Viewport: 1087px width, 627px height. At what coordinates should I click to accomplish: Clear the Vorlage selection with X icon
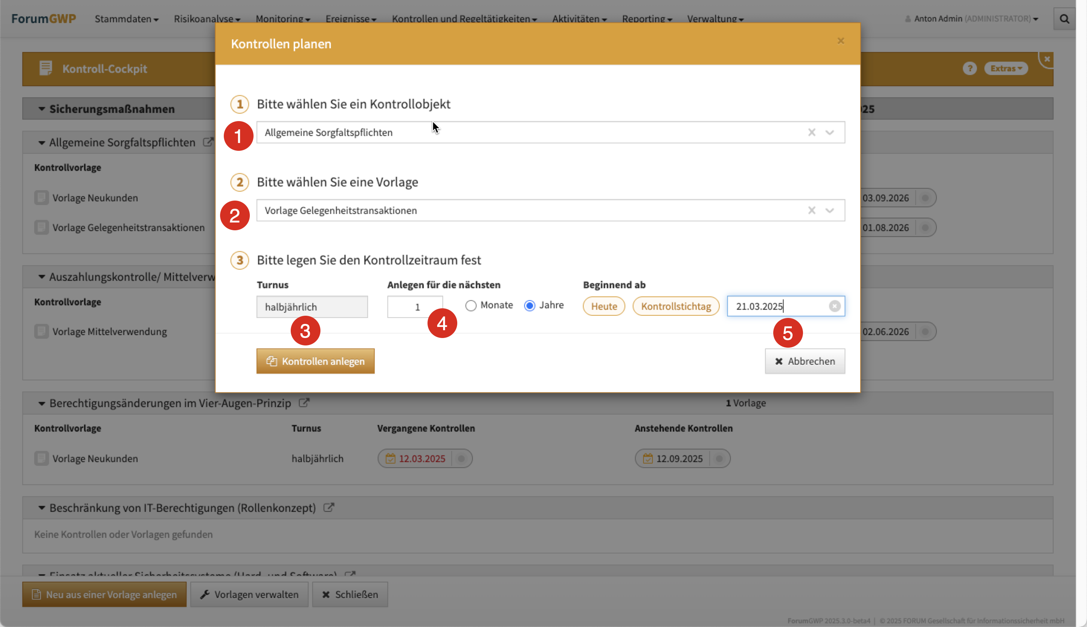point(811,210)
